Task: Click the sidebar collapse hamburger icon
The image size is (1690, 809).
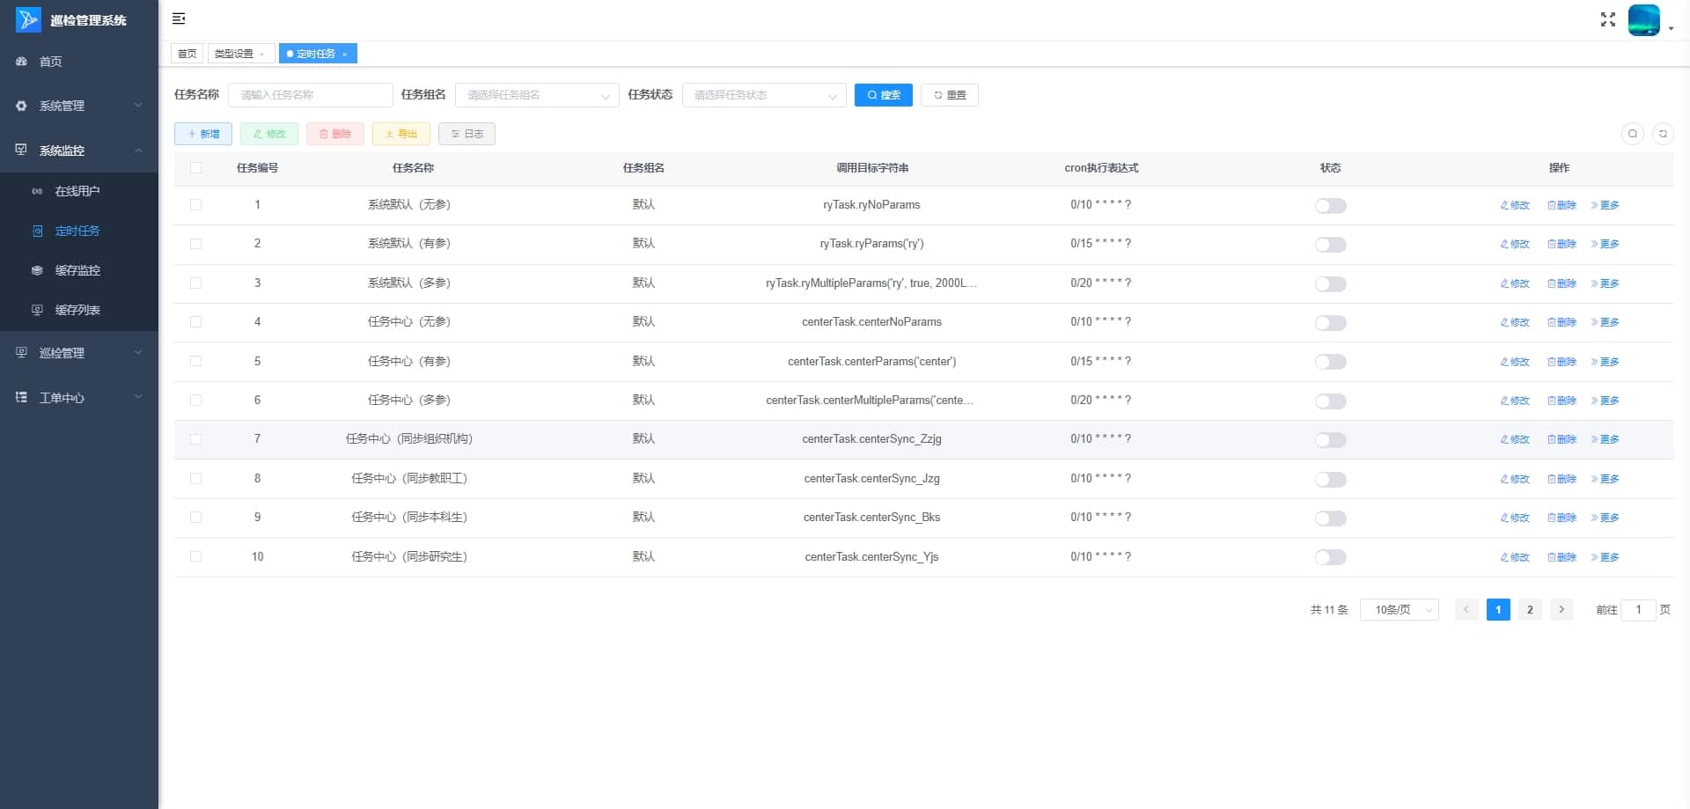Action: click(x=179, y=18)
